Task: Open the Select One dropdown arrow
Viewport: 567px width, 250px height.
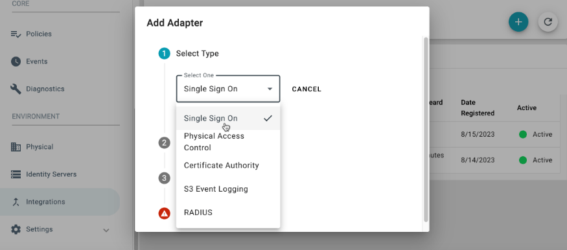Action: click(270, 89)
